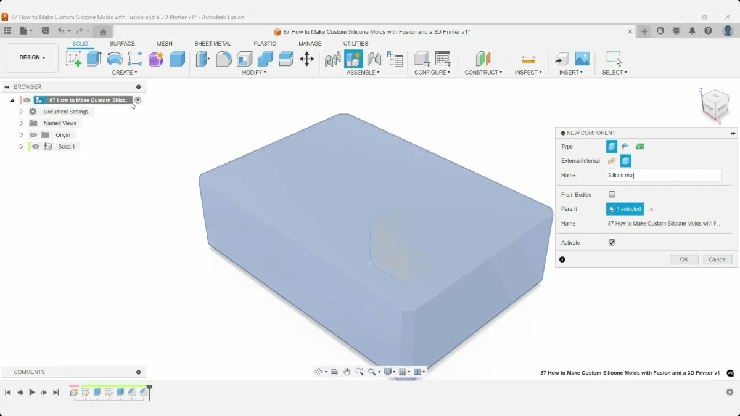Hide the Soap:1 component

pos(36,147)
